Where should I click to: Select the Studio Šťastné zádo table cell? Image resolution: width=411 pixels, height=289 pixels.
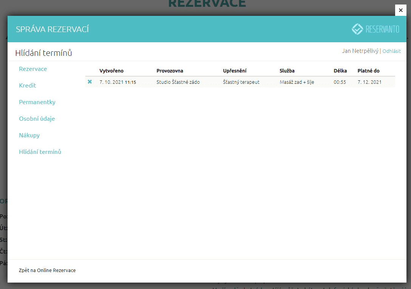[178, 82]
